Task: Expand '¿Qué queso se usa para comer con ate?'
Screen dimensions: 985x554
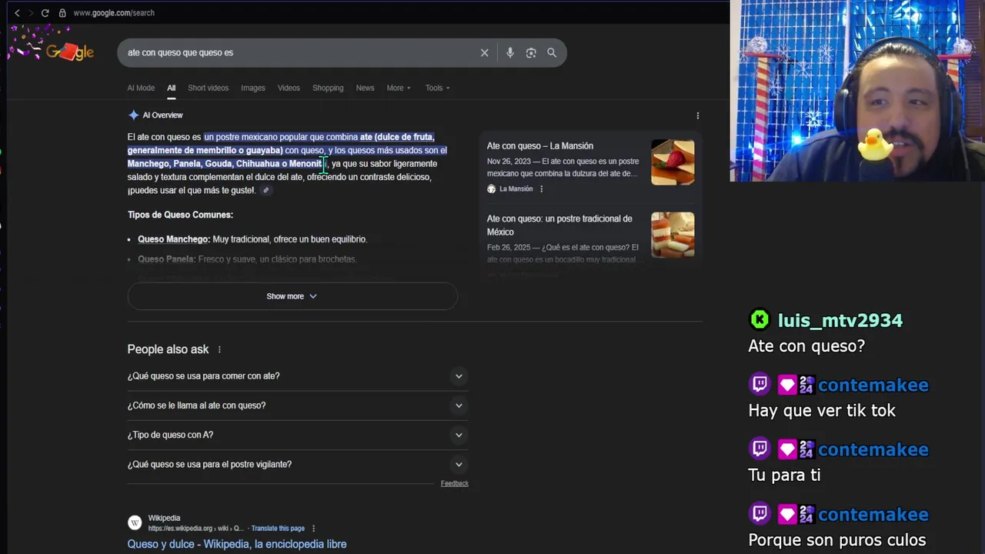Action: tap(298, 376)
